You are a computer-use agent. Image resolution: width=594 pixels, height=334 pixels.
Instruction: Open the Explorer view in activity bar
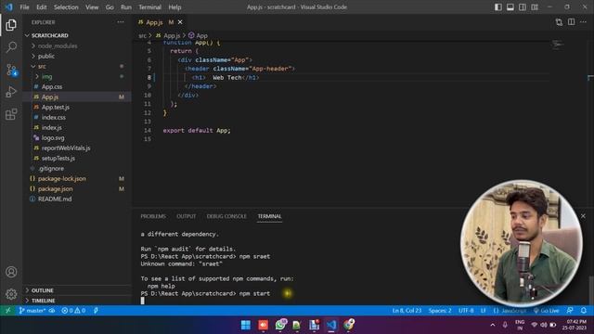pyautogui.click(x=11, y=25)
